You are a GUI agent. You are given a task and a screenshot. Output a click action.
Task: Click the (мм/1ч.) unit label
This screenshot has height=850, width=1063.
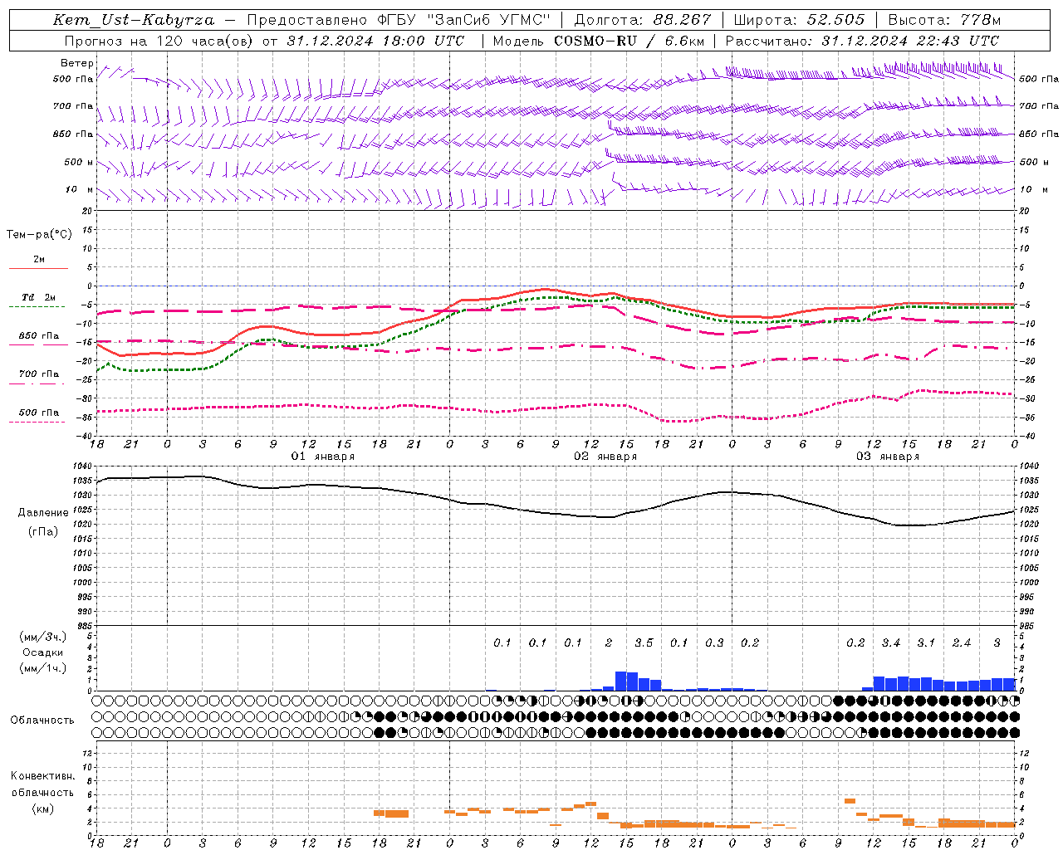click(42, 668)
